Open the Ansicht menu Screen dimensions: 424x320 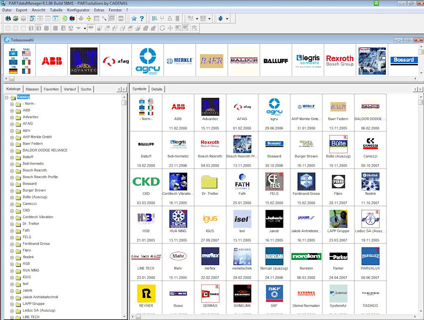(39, 10)
